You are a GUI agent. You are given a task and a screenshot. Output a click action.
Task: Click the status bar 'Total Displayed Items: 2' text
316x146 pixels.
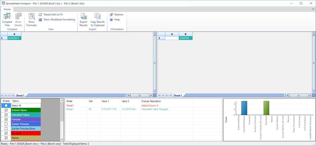coord(76,144)
